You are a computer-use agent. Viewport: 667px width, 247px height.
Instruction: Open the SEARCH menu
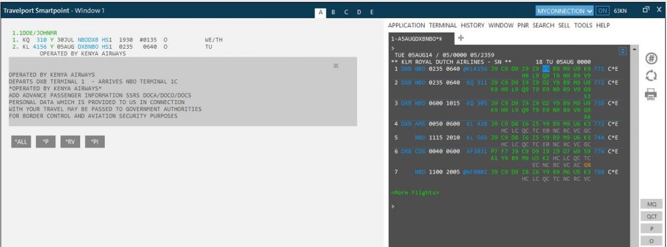point(543,25)
